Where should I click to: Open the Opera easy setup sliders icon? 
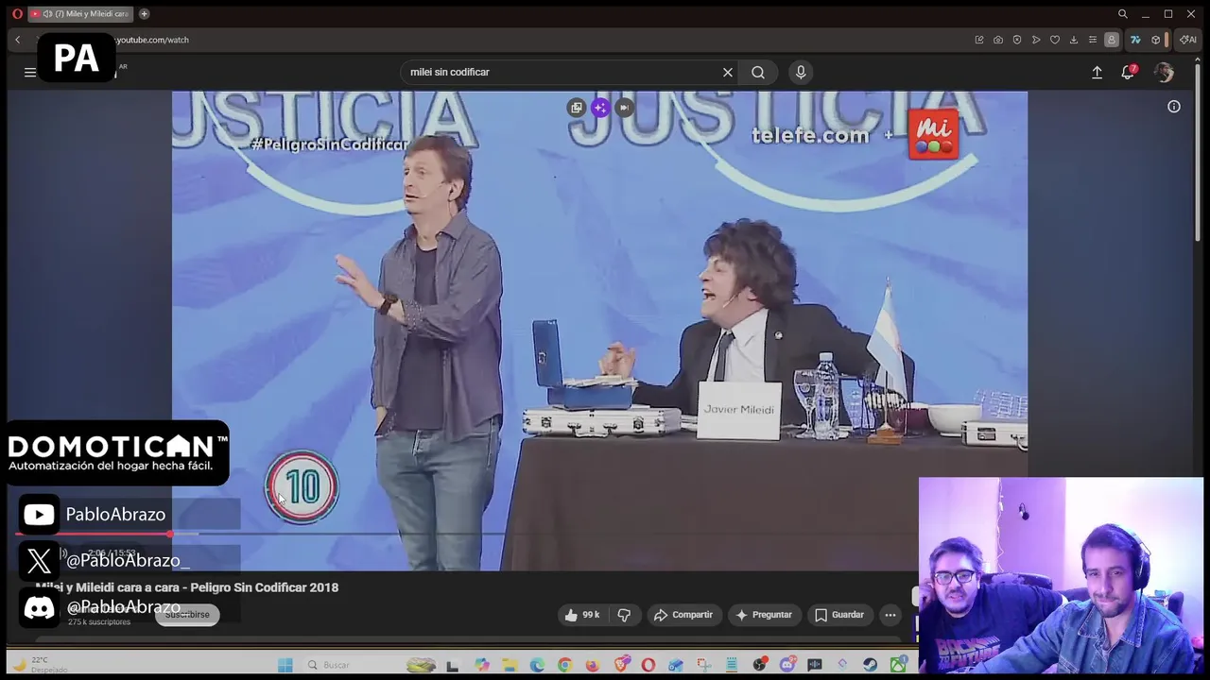click(x=1093, y=40)
